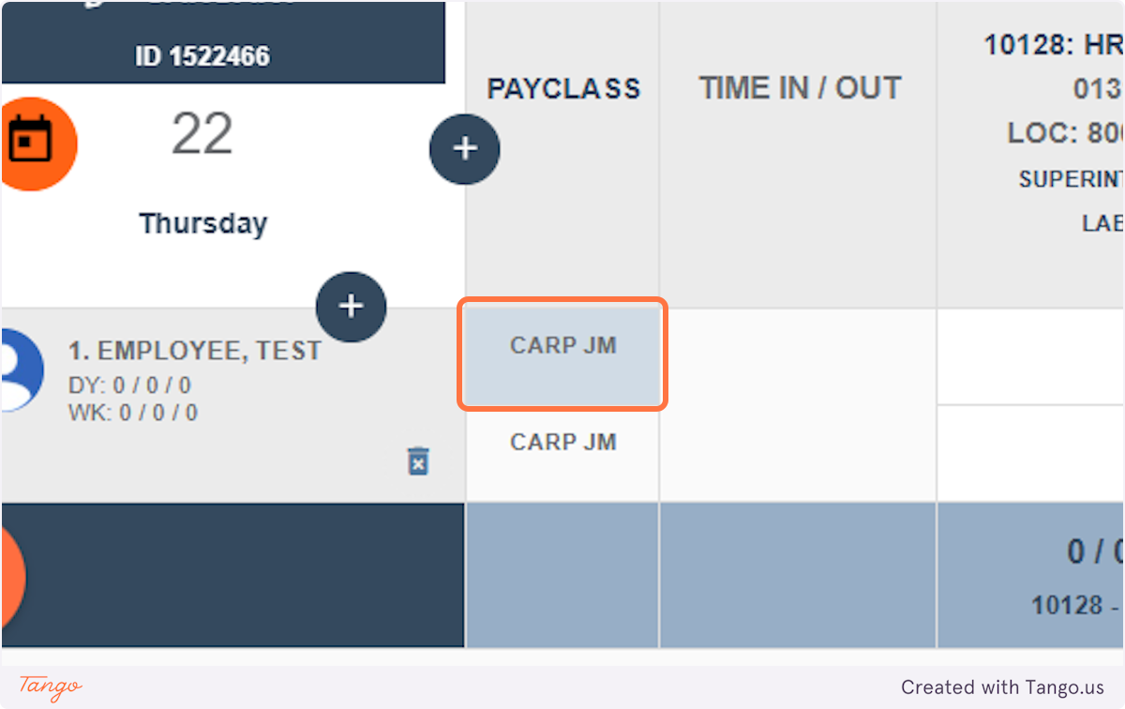The height and width of the screenshot is (709, 1125).
Task: Click the orange calendar icon
Action: (x=34, y=144)
